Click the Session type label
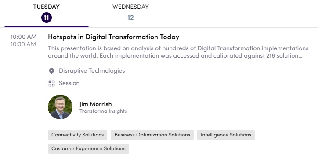This screenshot has width=318, height=166. (69, 83)
